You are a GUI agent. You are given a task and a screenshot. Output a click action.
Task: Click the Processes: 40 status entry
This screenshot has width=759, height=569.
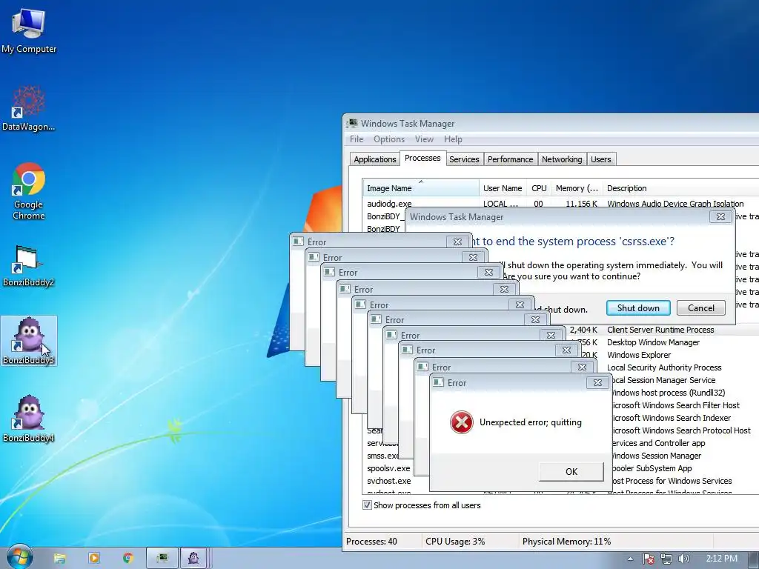tap(372, 542)
